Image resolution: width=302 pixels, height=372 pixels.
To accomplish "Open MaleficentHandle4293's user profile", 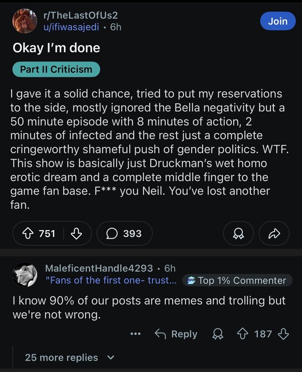I will (x=99, y=268).
